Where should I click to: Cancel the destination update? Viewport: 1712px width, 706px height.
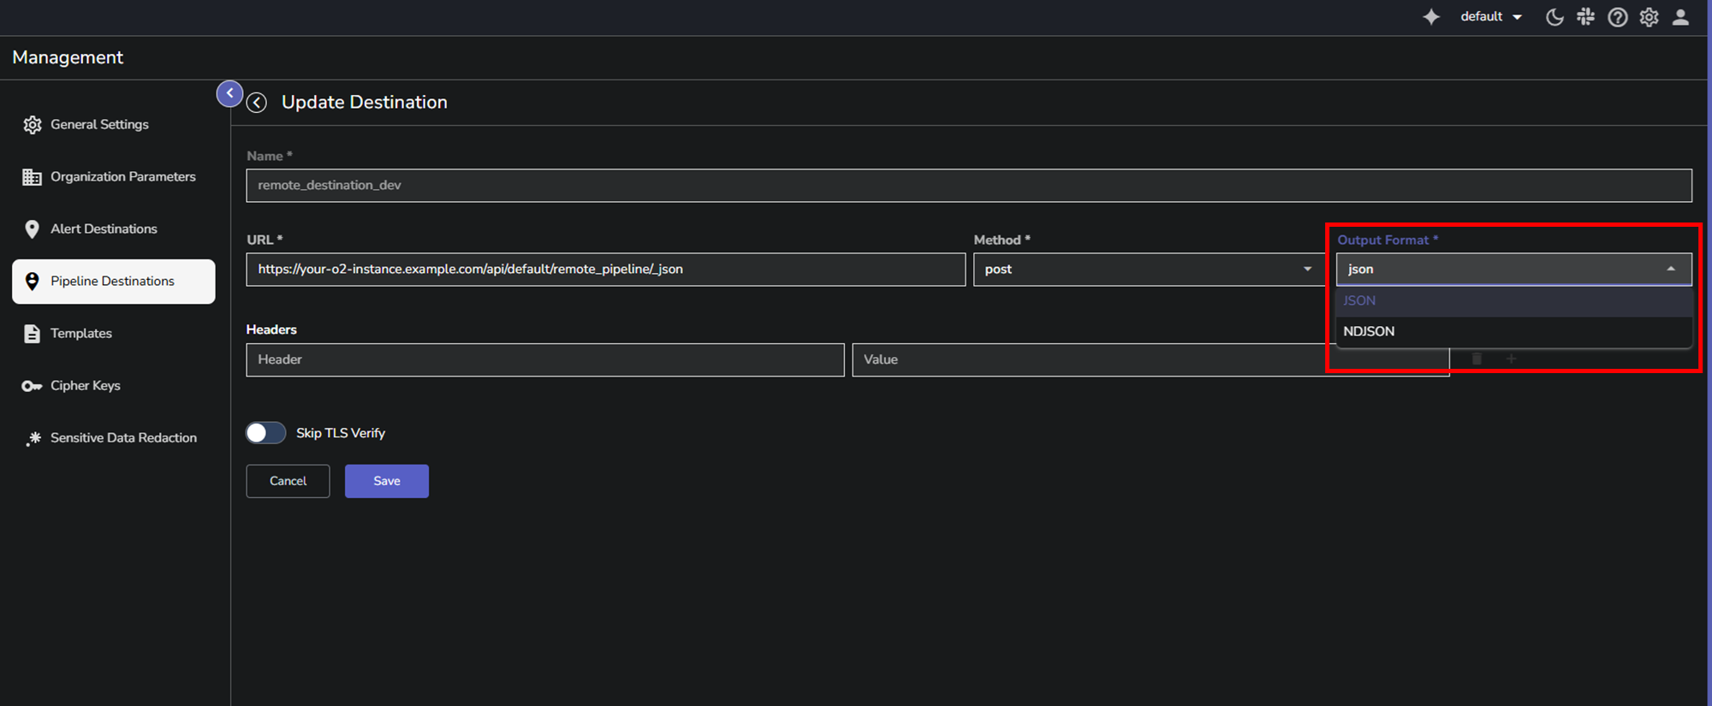coord(288,481)
